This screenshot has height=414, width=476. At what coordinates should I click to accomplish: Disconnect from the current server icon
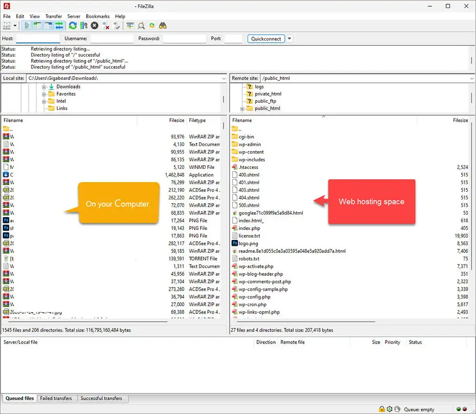(x=106, y=26)
